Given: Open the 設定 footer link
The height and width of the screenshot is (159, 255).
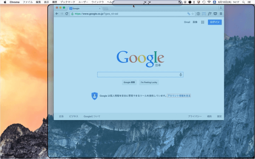Looking at the screenshot, I should point(220,116).
